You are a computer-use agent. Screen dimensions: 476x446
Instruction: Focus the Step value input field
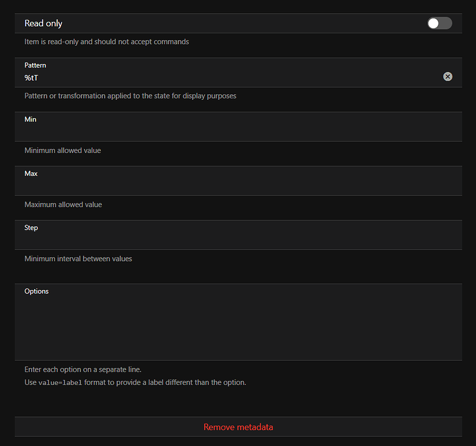[232, 240]
